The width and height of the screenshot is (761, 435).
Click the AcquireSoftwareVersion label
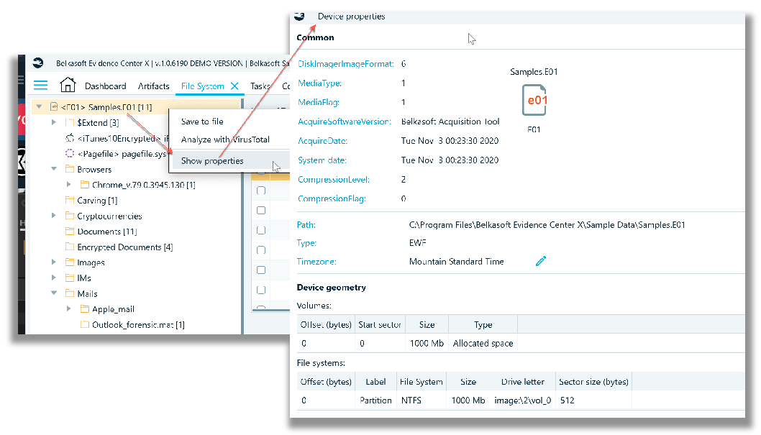point(344,122)
